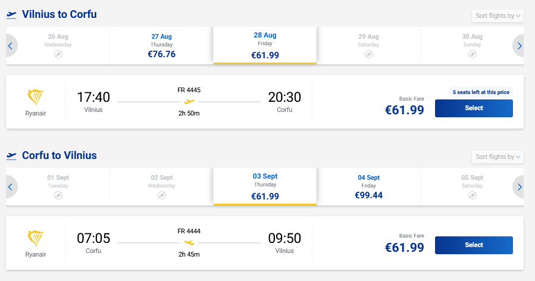The height and width of the screenshot is (281, 535).
Task: Choose the 27 Aug Thursday €76.76 date tab
Action: click(161, 46)
